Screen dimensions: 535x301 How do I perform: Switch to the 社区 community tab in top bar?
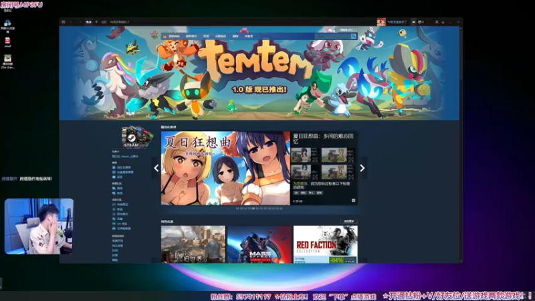point(104,22)
